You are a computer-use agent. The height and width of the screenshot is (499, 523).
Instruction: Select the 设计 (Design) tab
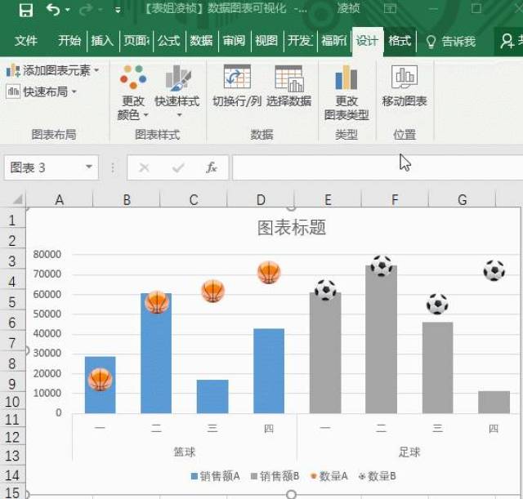367,41
